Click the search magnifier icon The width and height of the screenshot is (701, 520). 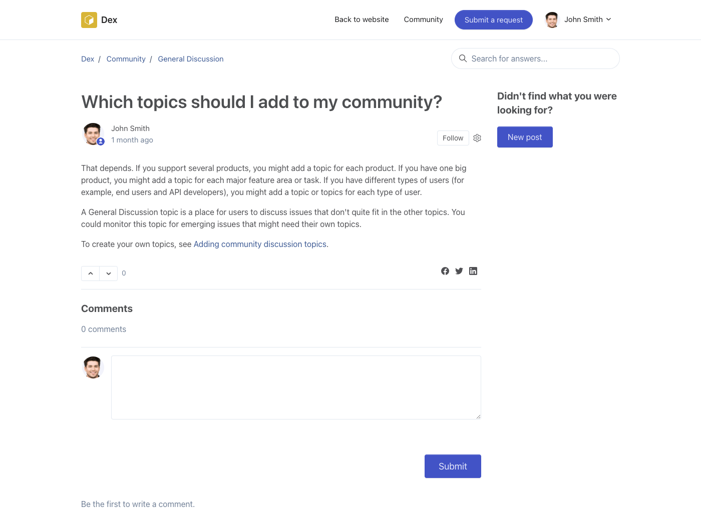[x=463, y=58]
